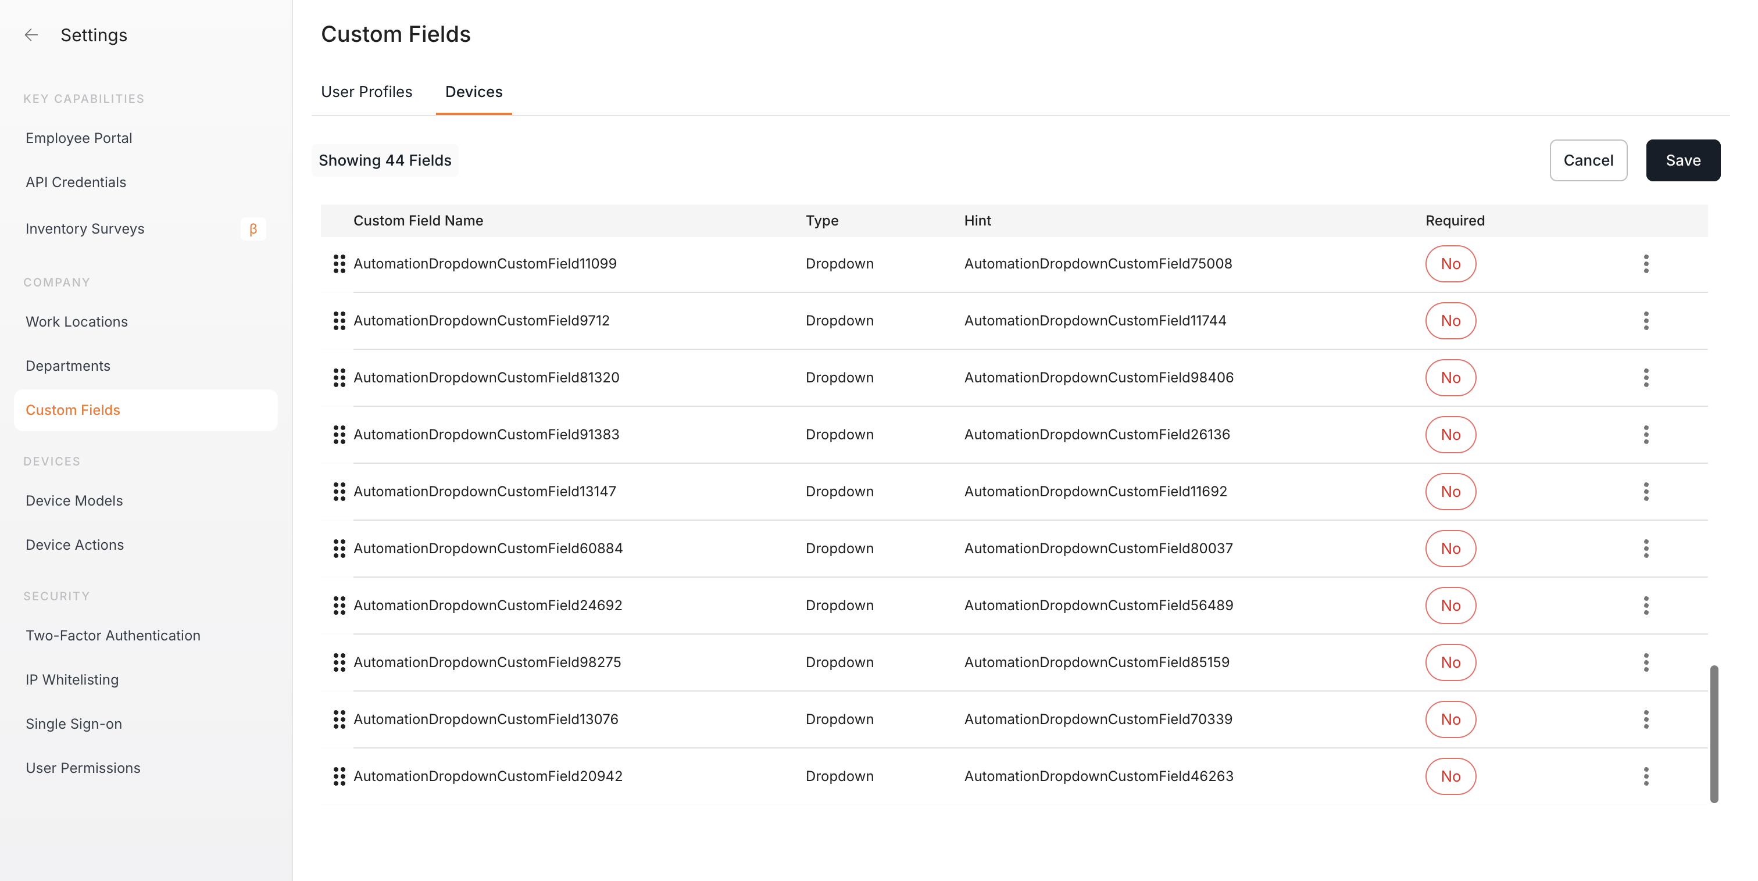
Task: Click the Required column header
Action: tap(1455, 221)
